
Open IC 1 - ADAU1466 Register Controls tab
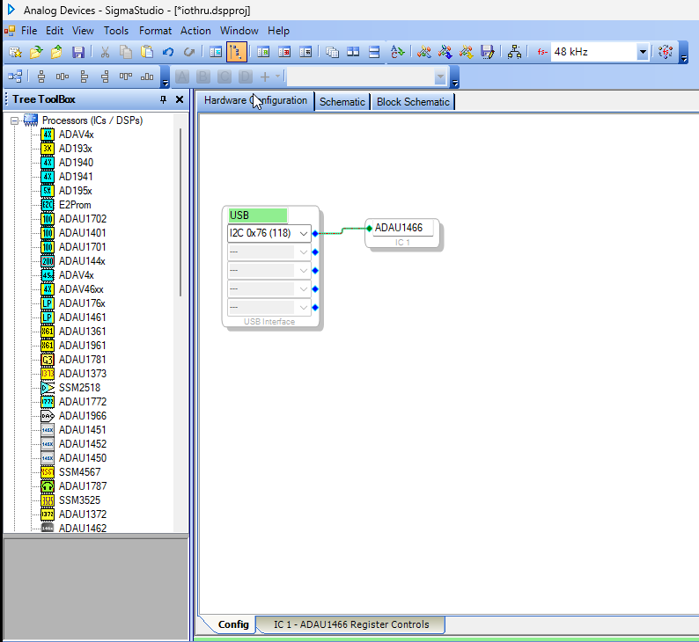(351, 624)
